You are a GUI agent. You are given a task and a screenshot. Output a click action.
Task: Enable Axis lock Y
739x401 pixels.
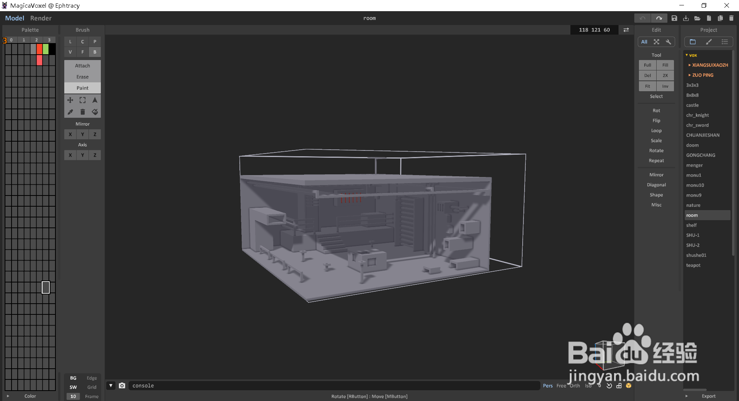pyautogui.click(x=82, y=155)
